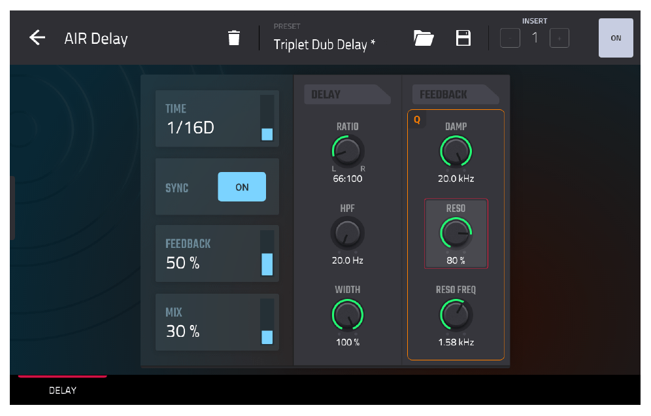
Task: Select the DAMP knob
Action: pos(456,151)
